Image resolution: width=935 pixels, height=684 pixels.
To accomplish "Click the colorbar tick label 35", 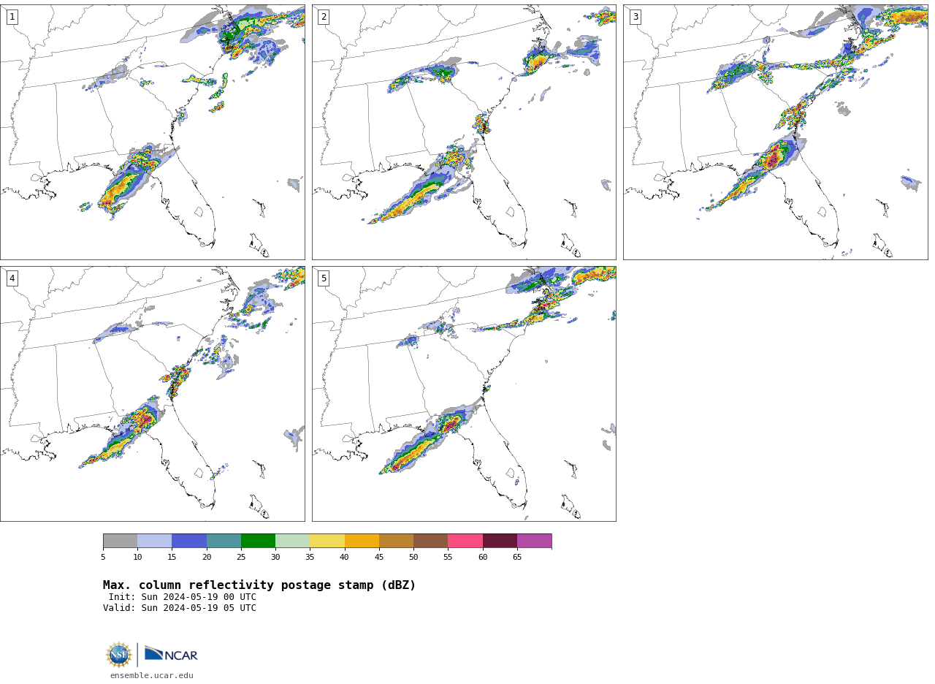I will tap(310, 558).
